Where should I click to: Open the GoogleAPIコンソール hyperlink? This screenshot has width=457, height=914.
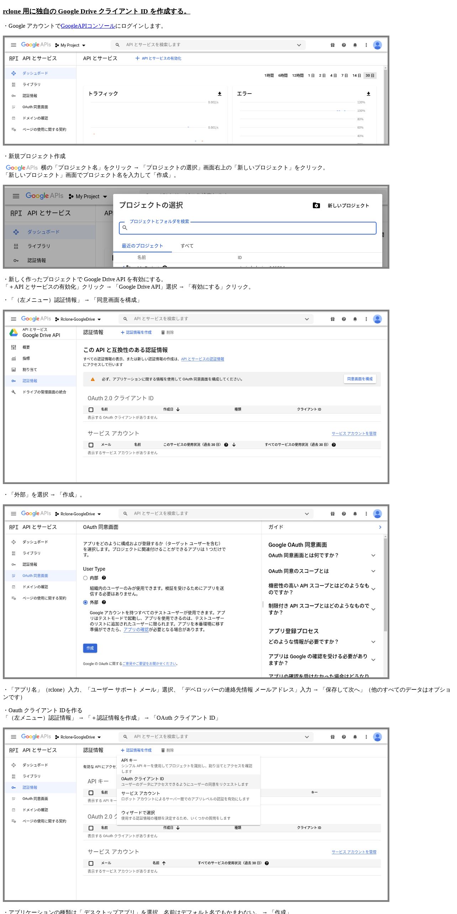[x=88, y=26]
